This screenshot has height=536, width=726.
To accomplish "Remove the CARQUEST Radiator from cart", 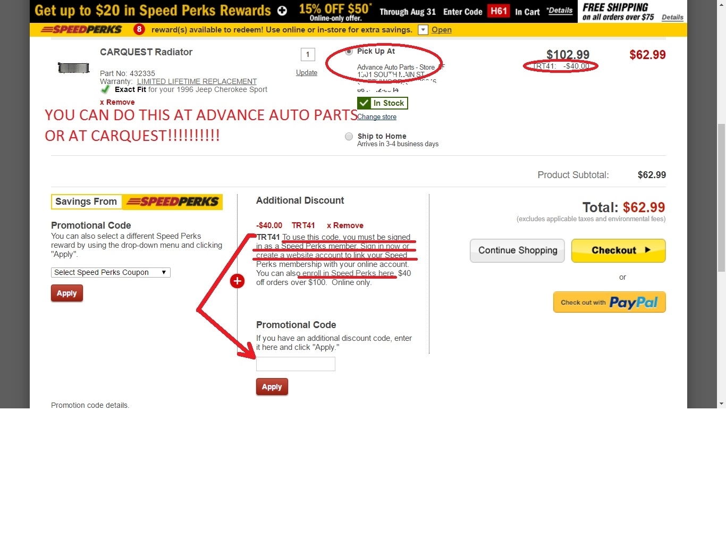I will tap(117, 102).
